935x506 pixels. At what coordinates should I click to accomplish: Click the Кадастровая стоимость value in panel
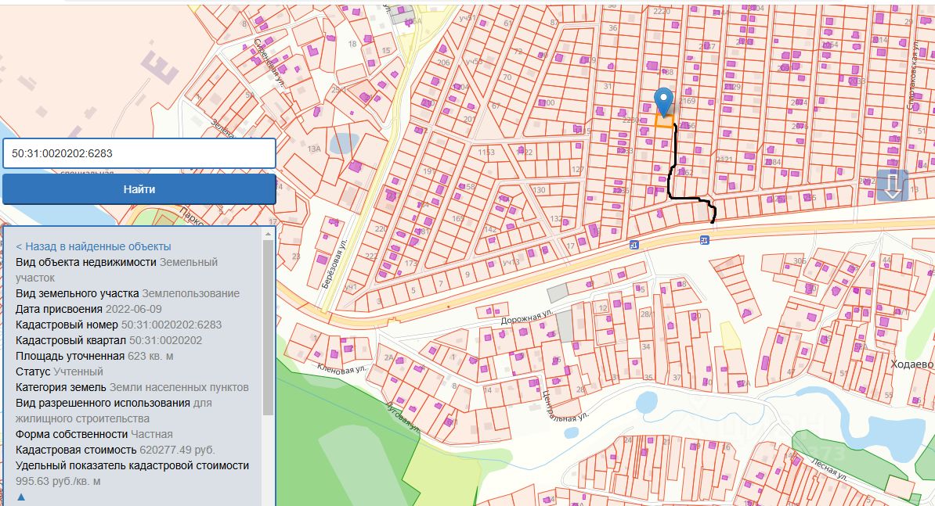(x=177, y=450)
